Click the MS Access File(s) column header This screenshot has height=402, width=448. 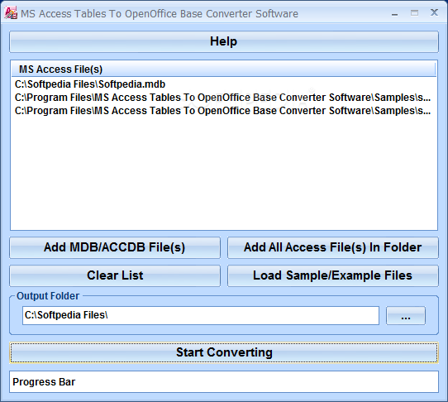224,69
